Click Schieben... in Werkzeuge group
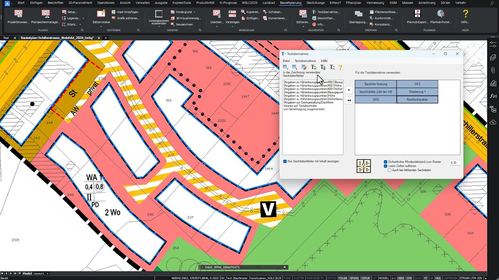The width and height of the screenshot is (499, 280). click(273, 12)
